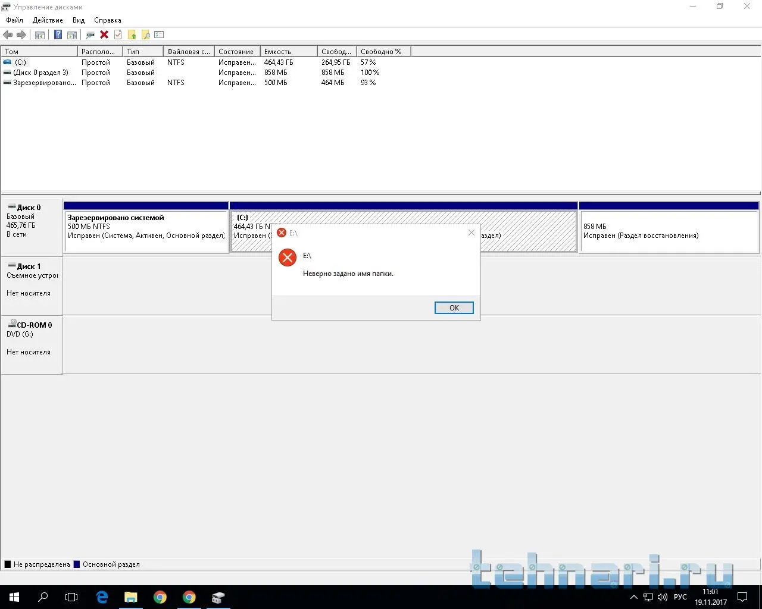The image size is (762, 609).
Task: Click the 464 МБ free space cell
Action: tap(333, 83)
